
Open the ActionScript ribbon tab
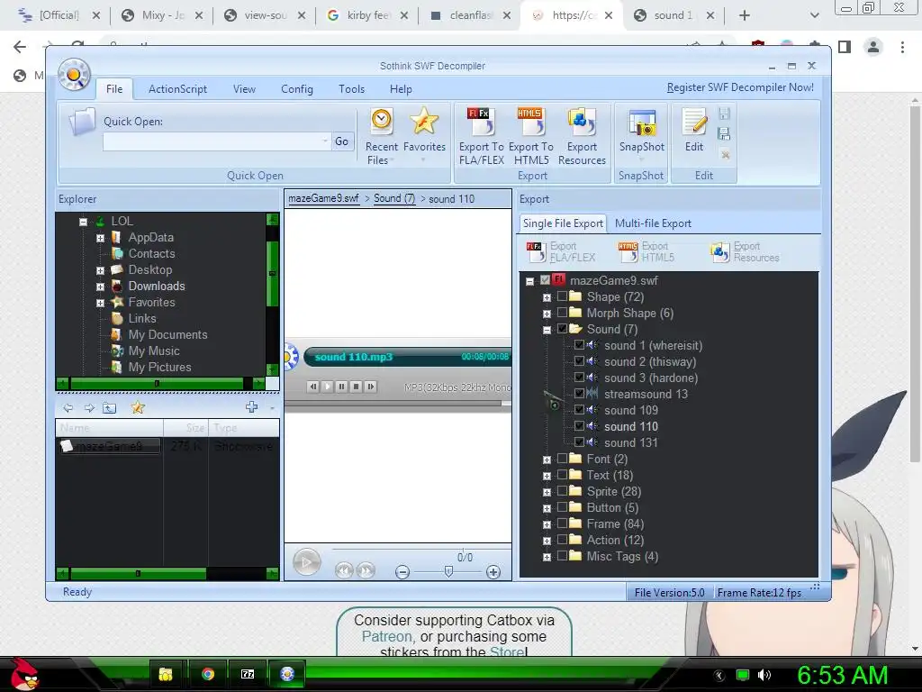tap(177, 89)
